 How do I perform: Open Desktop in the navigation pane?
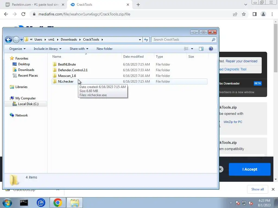pyautogui.click(x=24, y=64)
